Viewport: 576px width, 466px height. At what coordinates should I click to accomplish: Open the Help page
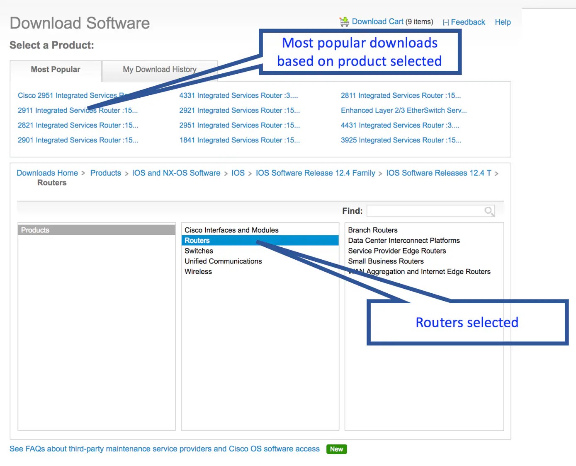[x=503, y=22]
